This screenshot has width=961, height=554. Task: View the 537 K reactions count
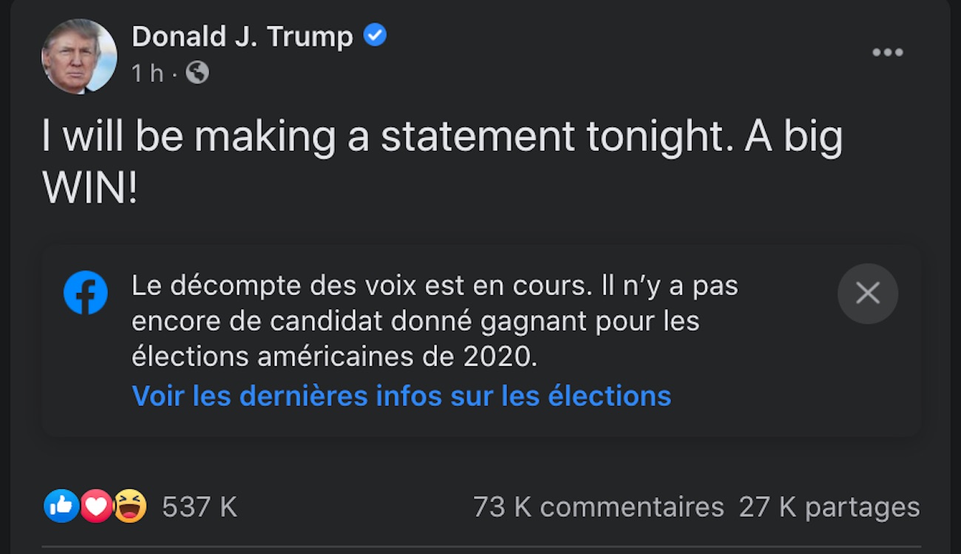(200, 507)
